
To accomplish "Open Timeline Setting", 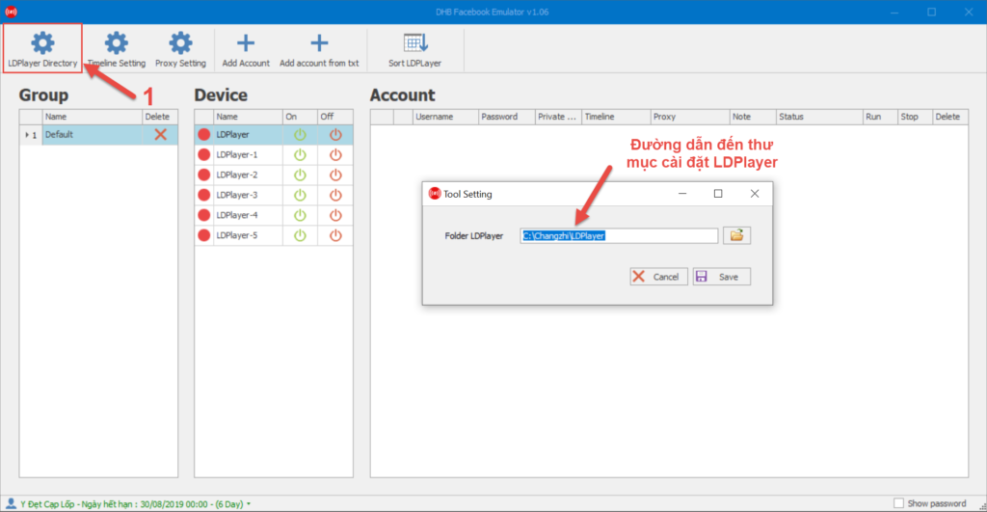I will click(x=117, y=48).
